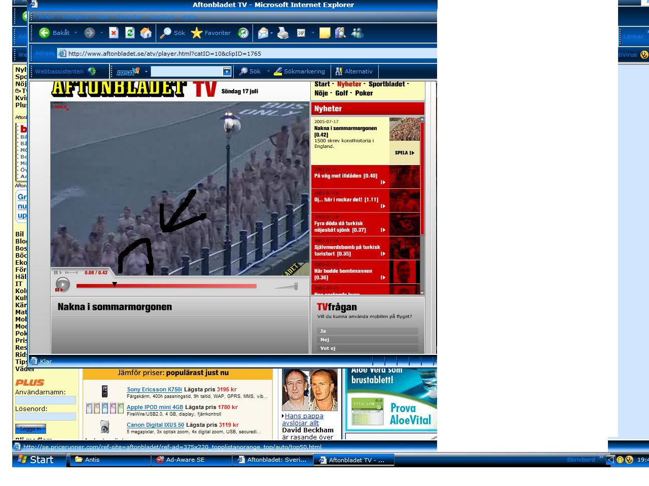Image resolution: width=649 pixels, height=486 pixels.
Task: Click the video progress seek bar
Action: tap(166, 286)
